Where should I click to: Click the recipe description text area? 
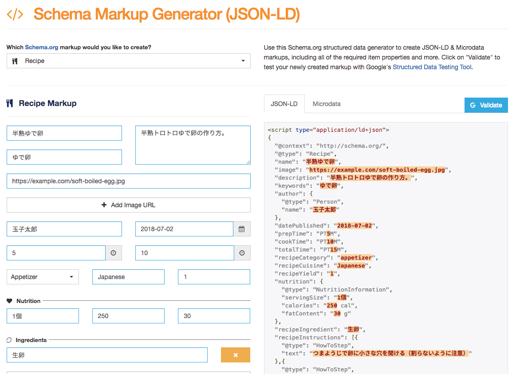[x=193, y=145]
